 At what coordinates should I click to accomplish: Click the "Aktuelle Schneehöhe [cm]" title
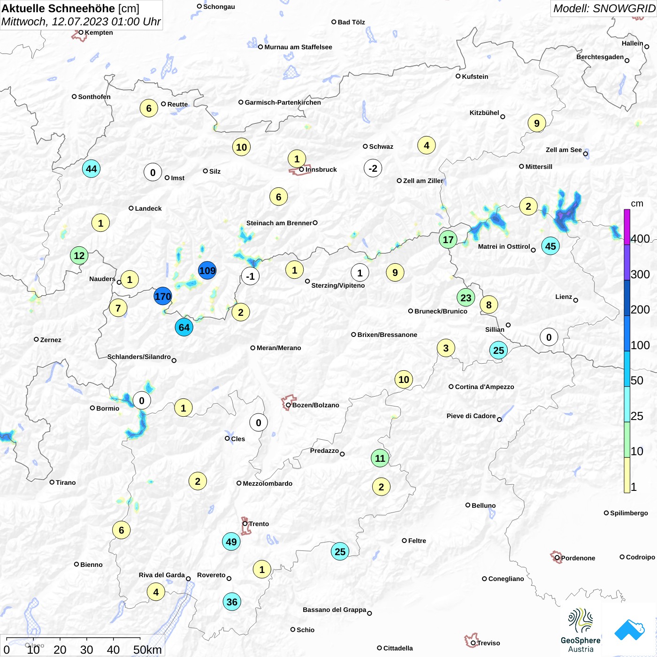70,8
